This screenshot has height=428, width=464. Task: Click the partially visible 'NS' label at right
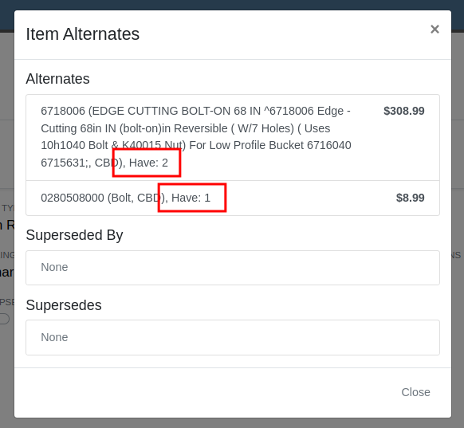tap(456, 255)
